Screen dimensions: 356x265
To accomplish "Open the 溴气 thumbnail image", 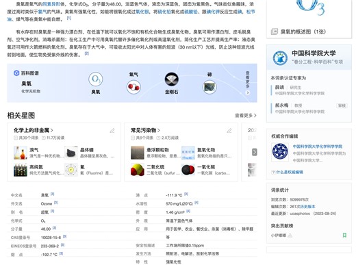I will pyautogui.click(x=21, y=153).
